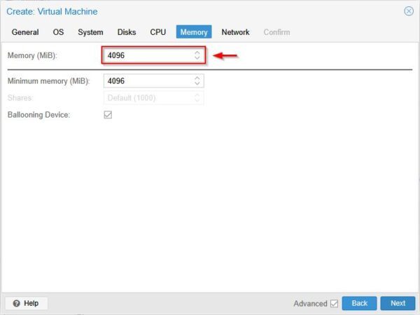The width and height of the screenshot is (420, 315).
Task: Increase Memory (MiB) with the up arrow
Action: coord(197,52)
